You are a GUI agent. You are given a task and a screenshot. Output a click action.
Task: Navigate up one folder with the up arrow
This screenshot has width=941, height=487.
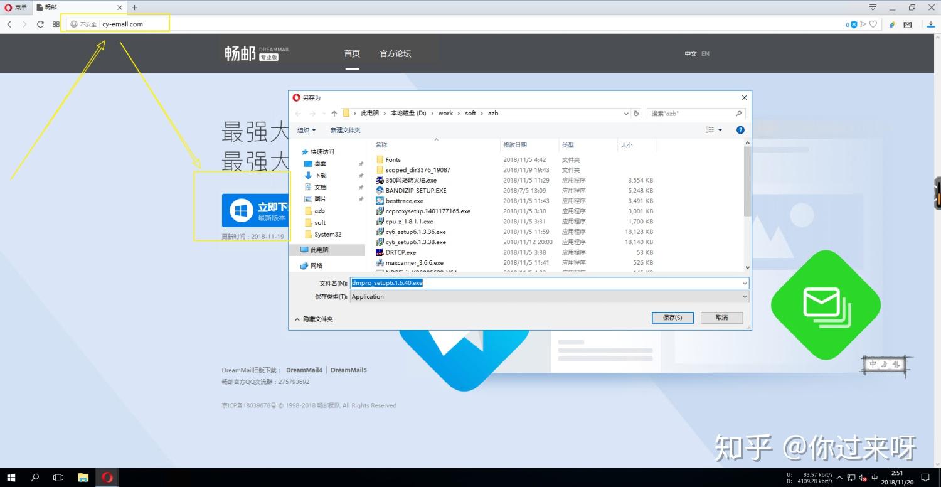pos(334,113)
